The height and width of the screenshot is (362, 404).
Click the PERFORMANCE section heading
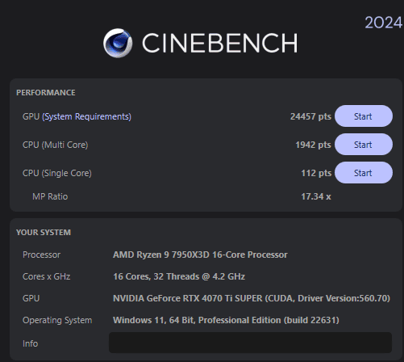(x=46, y=92)
